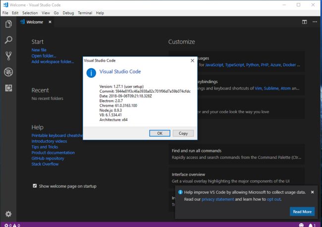Click the Version 1.27.1 text line
322x227 pixels.
(121, 86)
